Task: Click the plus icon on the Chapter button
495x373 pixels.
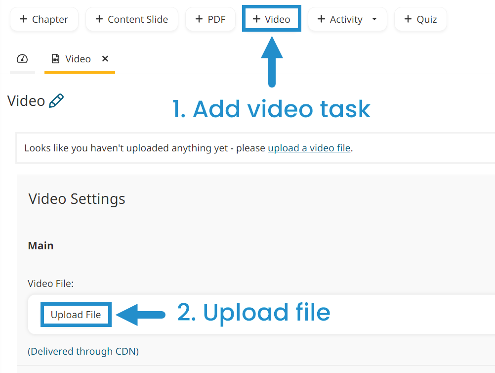Action: click(22, 19)
